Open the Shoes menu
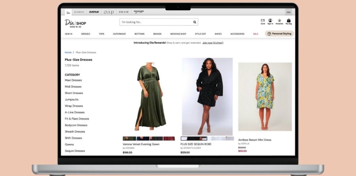 click(218, 34)
